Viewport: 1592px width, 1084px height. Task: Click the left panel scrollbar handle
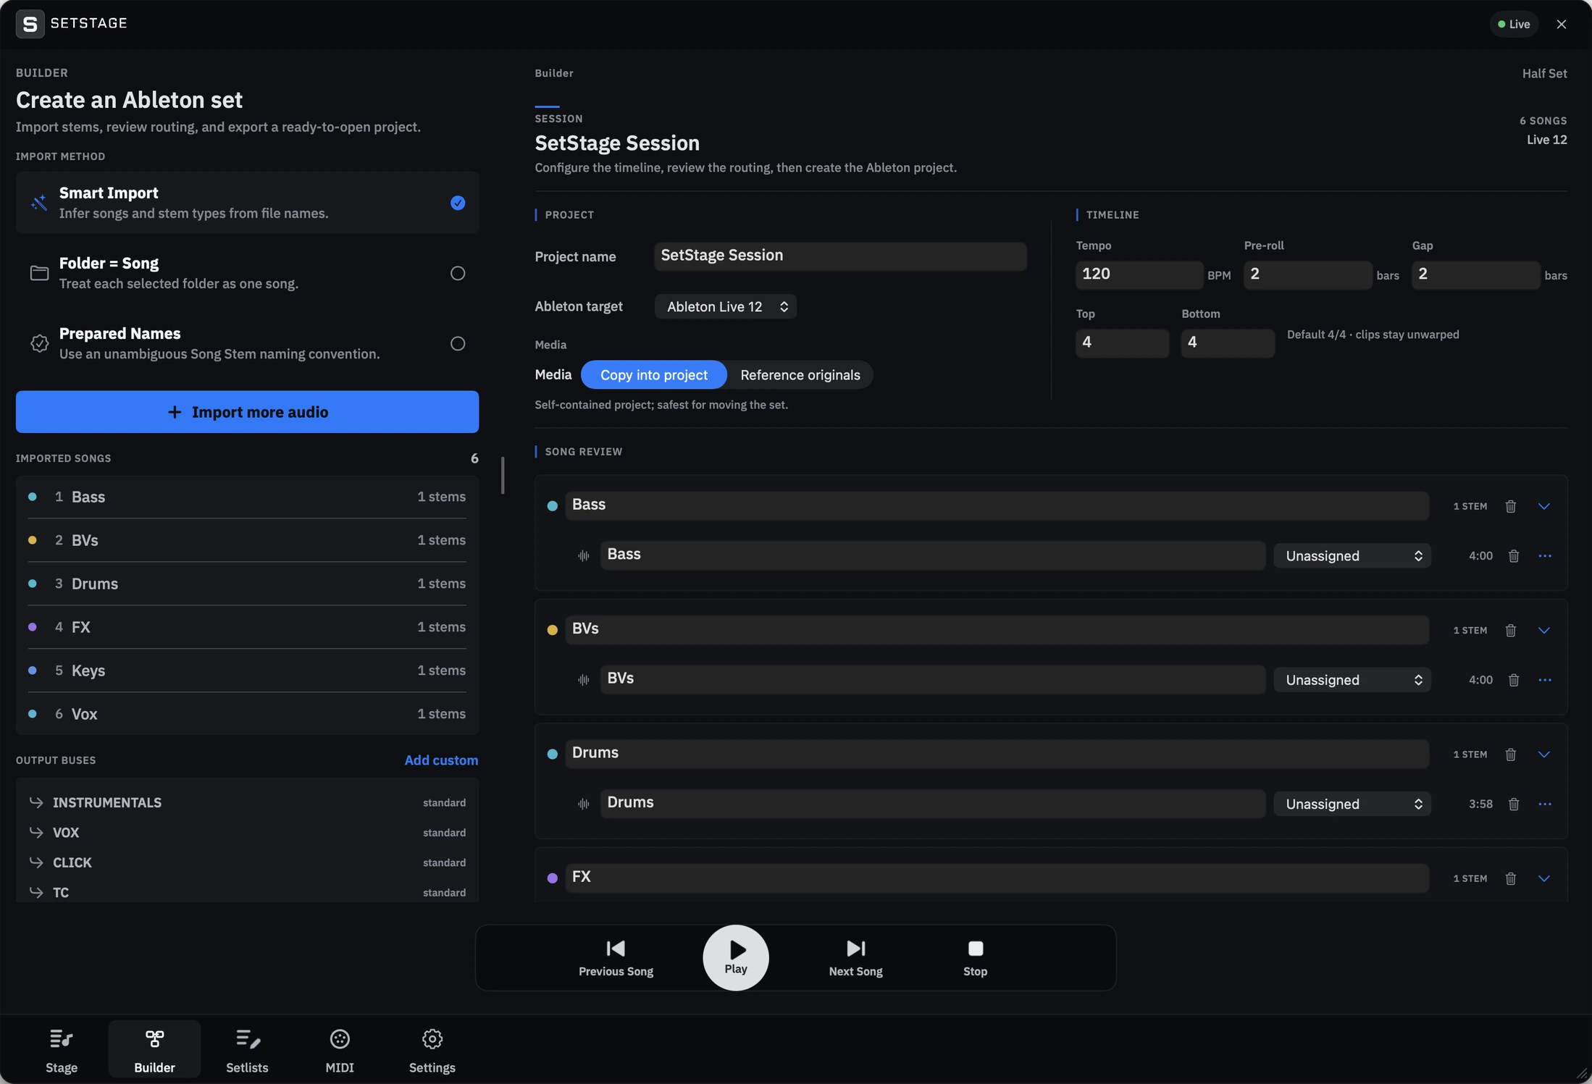point(502,476)
